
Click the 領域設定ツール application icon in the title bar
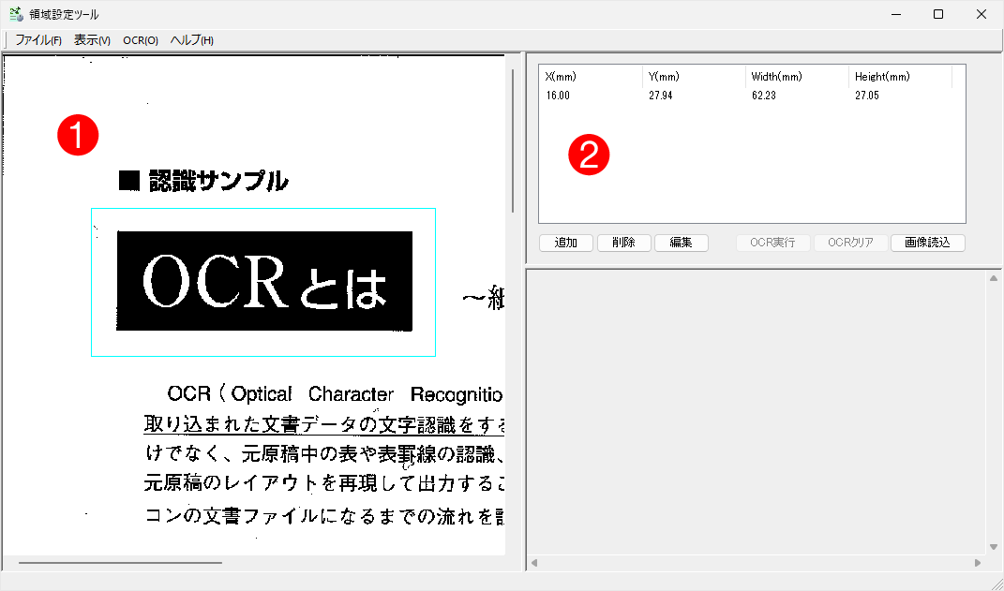click(16, 14)
